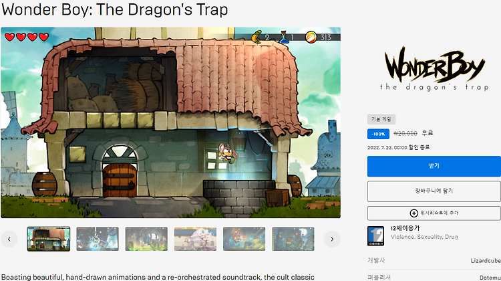Click the previous screenshot arrow
Viewport: 501px width, 281px height.
[9, 239]
